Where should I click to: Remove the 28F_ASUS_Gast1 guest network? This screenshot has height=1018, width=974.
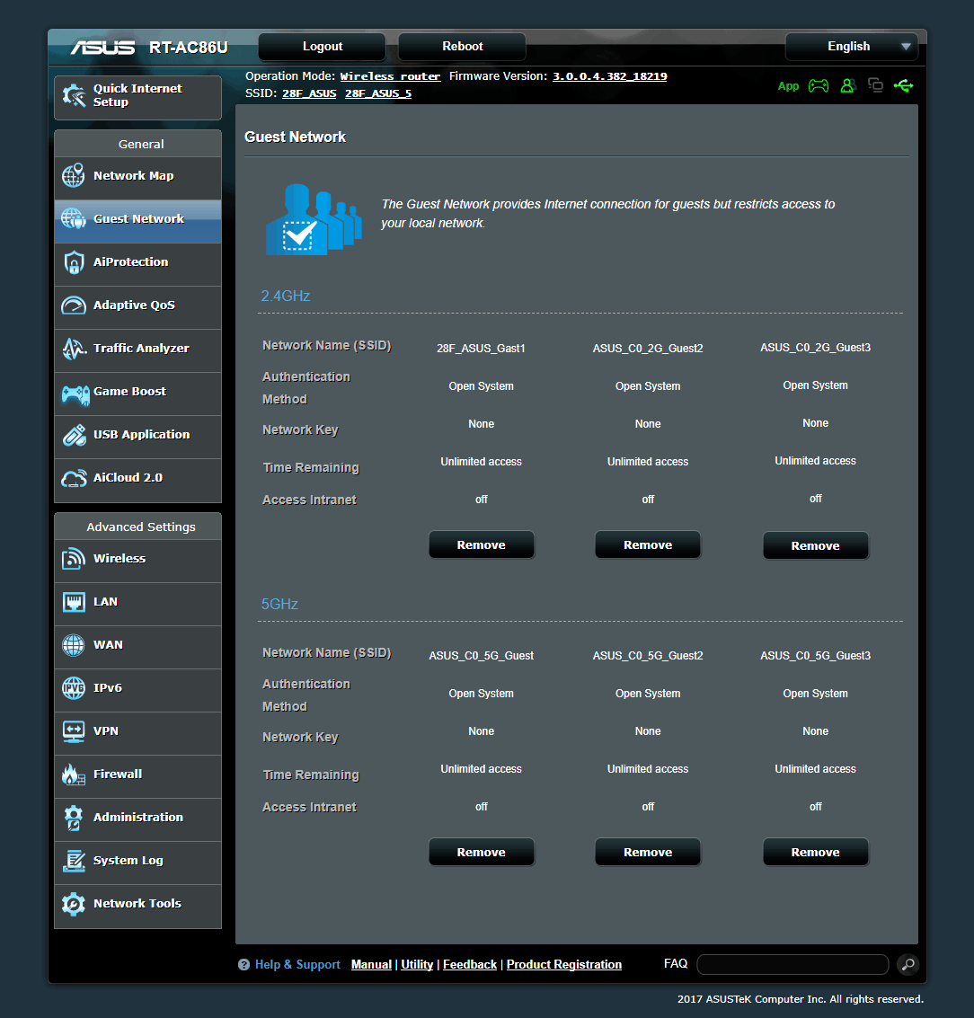(x=481, y=544)
